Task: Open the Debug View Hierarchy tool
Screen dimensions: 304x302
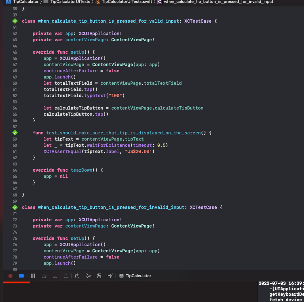Action: pyautogui.click(x=77, y=276)
